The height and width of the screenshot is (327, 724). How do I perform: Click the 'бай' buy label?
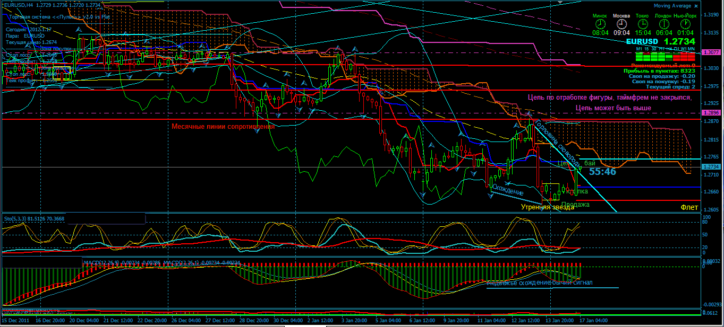tap(590, 163)
